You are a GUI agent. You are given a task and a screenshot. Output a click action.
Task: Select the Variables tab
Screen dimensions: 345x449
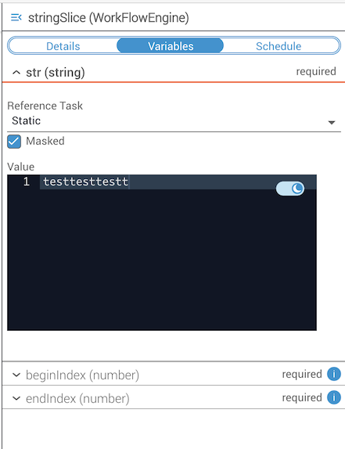point(171,46)
